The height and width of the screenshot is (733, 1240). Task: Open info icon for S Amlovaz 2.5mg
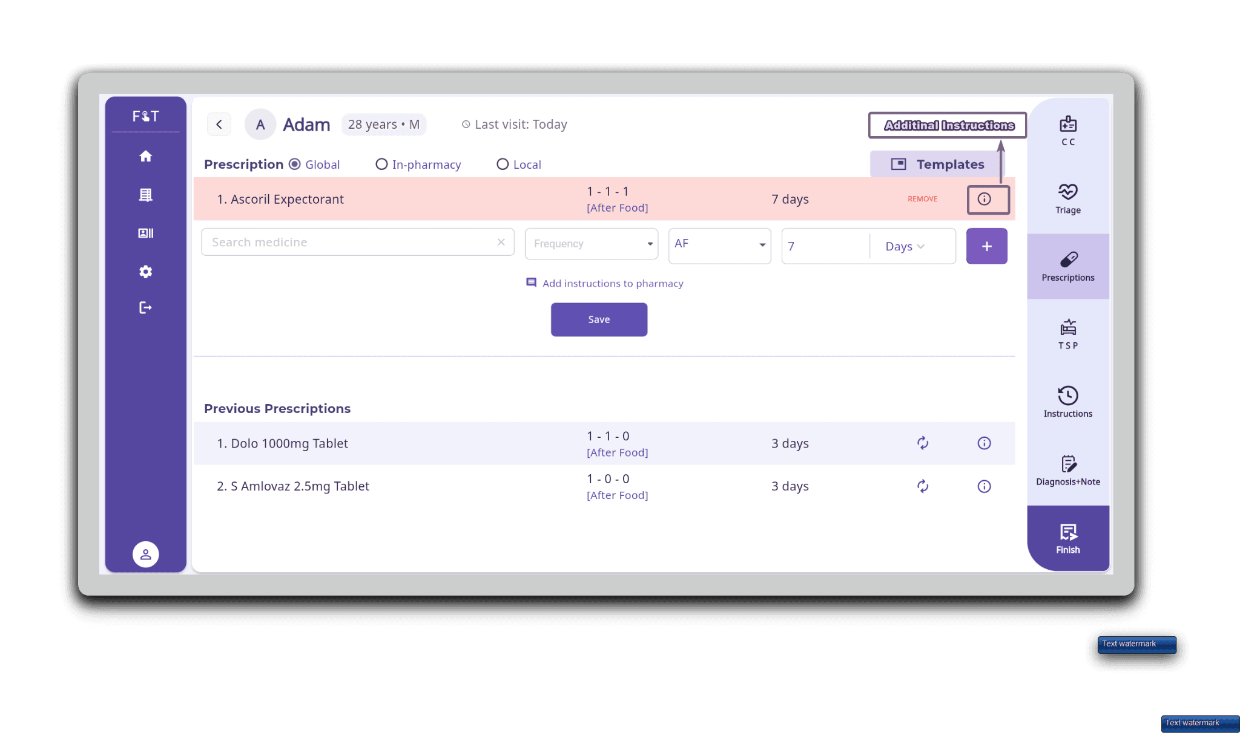point(984,486)
